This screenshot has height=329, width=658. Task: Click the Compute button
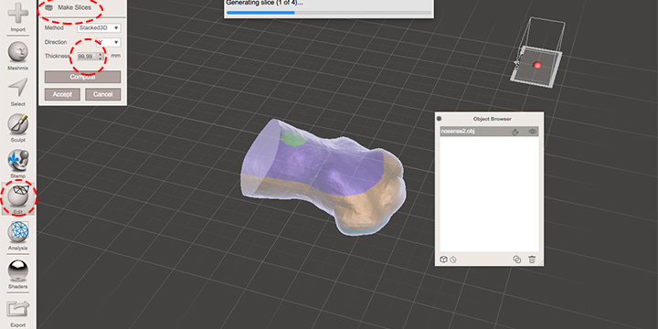point(82,77)
